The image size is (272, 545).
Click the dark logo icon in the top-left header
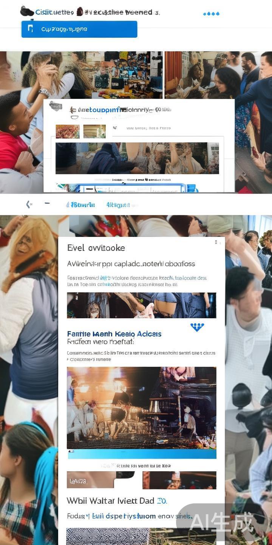[27, 11]
